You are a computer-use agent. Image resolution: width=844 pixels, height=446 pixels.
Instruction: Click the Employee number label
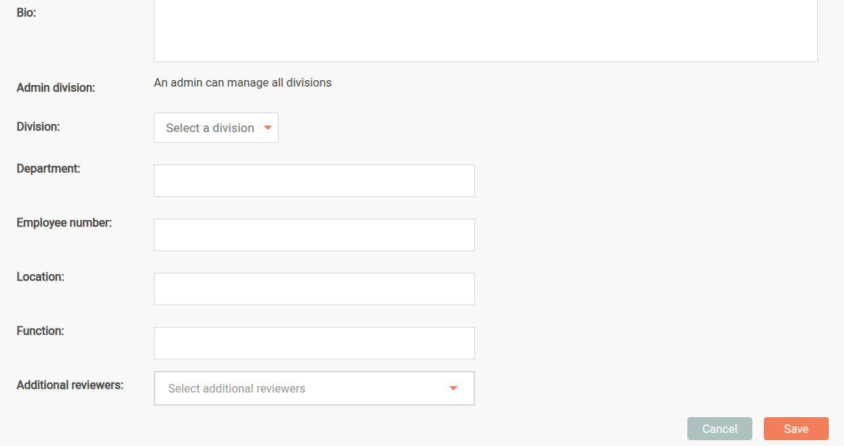[x=64, y=223]
